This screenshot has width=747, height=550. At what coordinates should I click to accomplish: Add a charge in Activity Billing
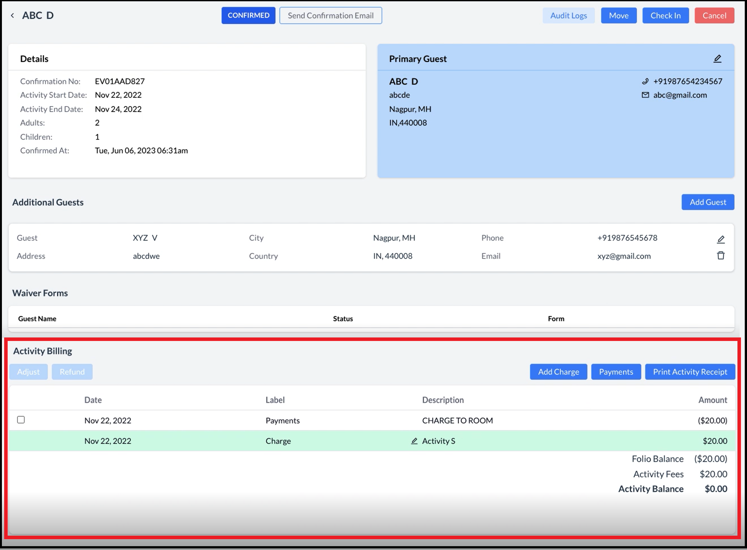558,372
